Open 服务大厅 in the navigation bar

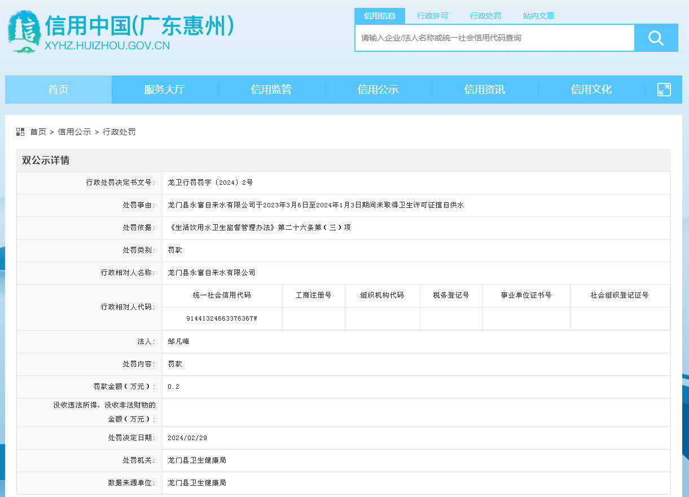[x=165, y=90]
